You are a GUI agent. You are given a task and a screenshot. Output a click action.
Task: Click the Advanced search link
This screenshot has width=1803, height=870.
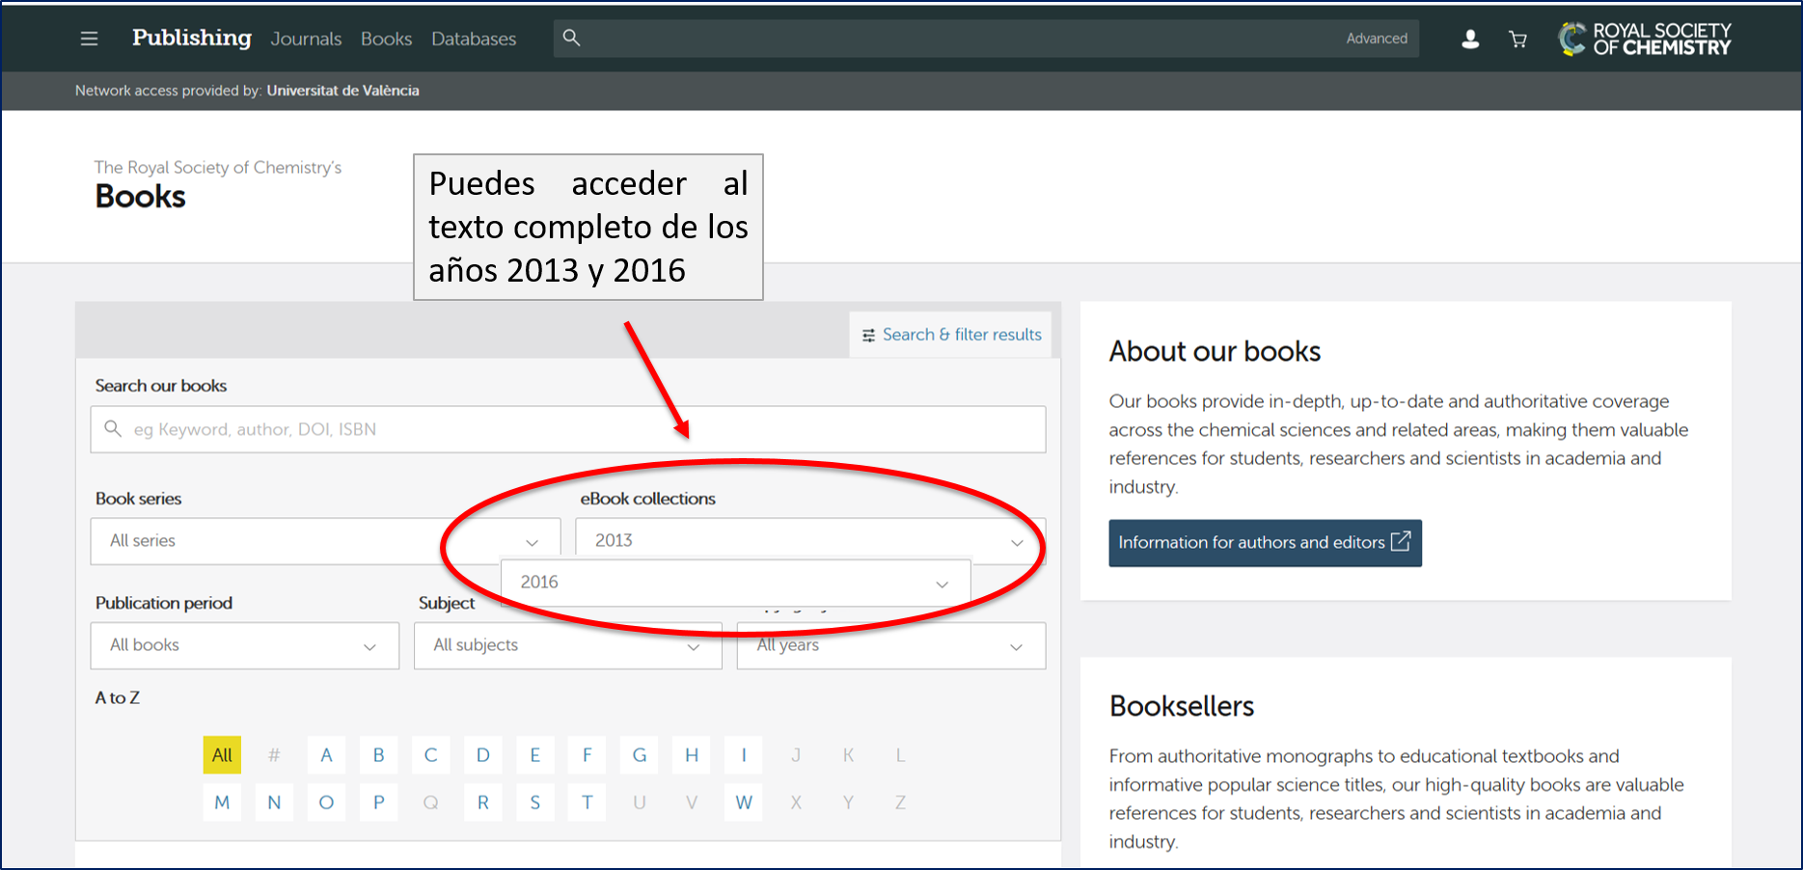pos(1377,39)
